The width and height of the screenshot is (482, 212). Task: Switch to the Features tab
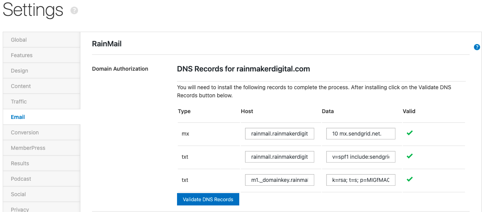[x=41, y=55]
